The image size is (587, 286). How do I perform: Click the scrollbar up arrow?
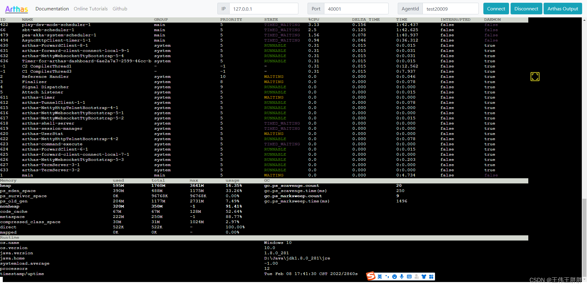(x=584, y=20)
